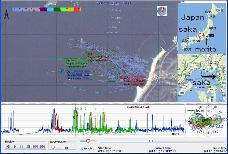Click the reverse play button in Replay
Screen dimensions: 228x154
(8, 147)
